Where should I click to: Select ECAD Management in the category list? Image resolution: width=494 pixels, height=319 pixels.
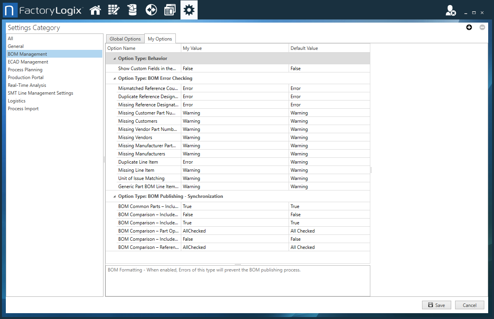pos(28,62)
